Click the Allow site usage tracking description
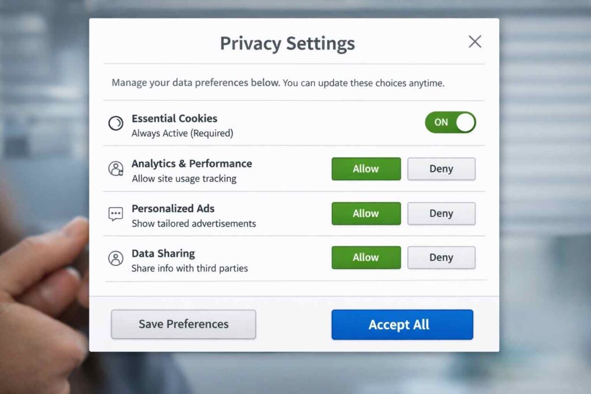Screen dimensions: 591x394 (x=185, y=179)
